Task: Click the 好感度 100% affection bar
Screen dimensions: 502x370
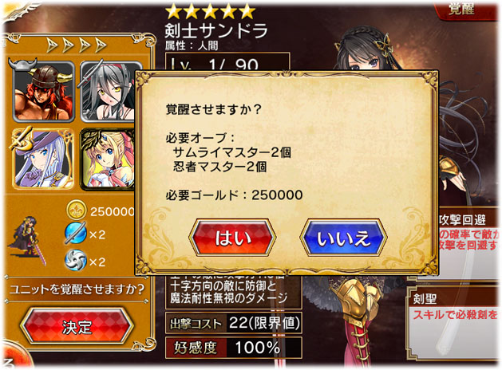Action: 234,348
